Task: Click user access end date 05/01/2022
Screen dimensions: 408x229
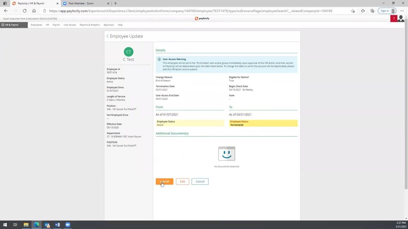Action: coord(162,99)
